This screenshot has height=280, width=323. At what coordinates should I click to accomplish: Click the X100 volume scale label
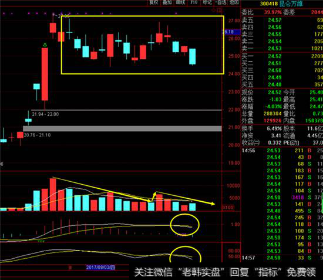[x=228, y=208]
